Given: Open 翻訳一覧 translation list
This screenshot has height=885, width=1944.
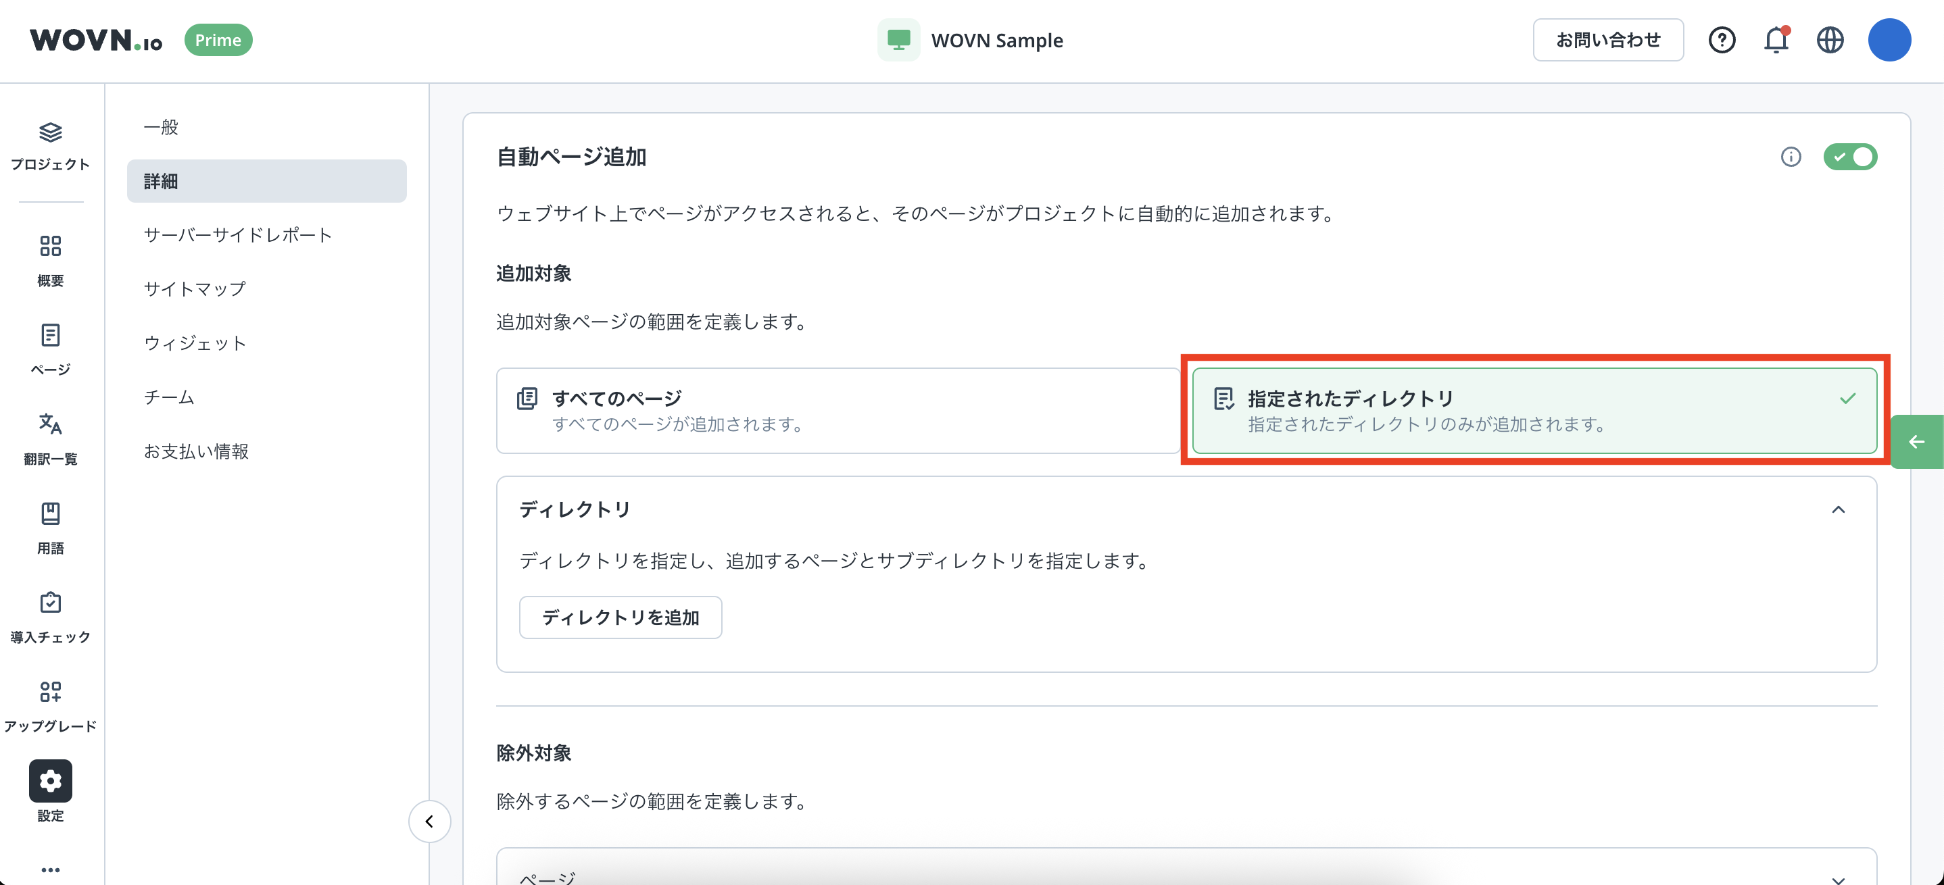Looking at the screenshot, I should 50,424.
